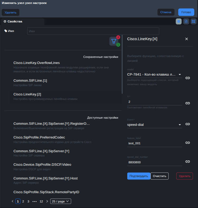
Task: Click link icon beside X position field
Action: (188, 103)
